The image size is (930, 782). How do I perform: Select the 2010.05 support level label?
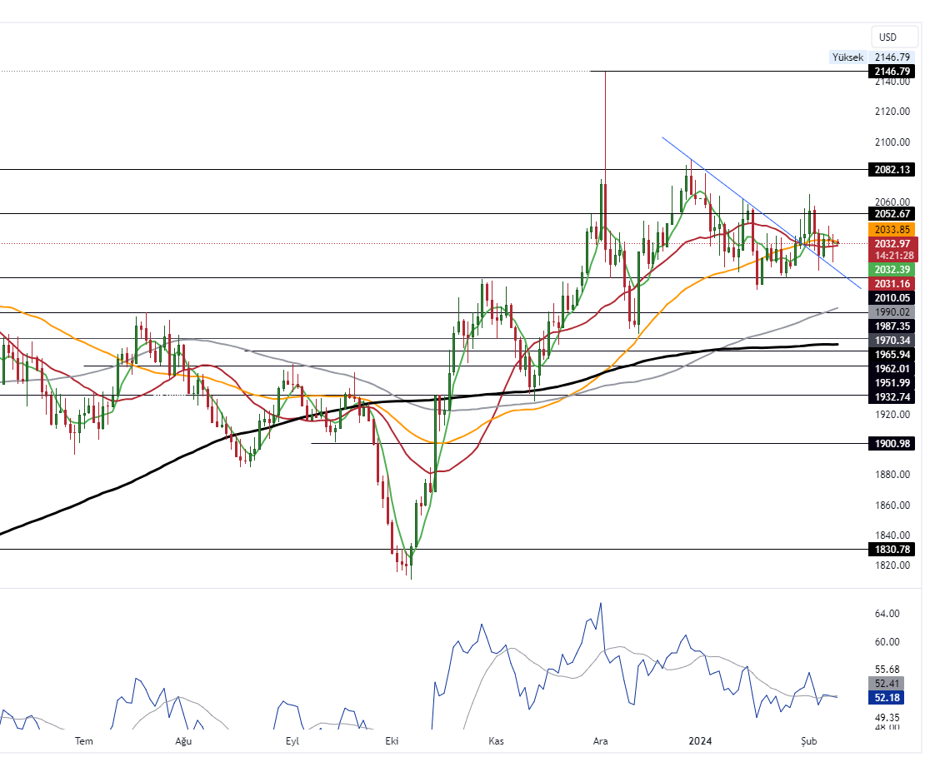pos(891,297)
